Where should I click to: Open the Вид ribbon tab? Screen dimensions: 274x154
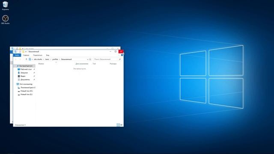tap(48, 55)
